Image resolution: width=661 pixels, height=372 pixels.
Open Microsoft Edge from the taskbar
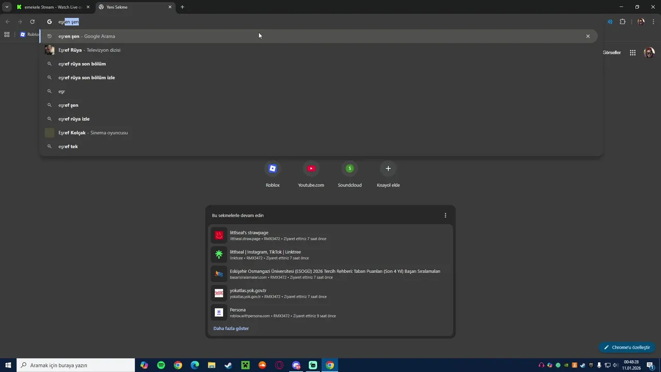point(195,365)
